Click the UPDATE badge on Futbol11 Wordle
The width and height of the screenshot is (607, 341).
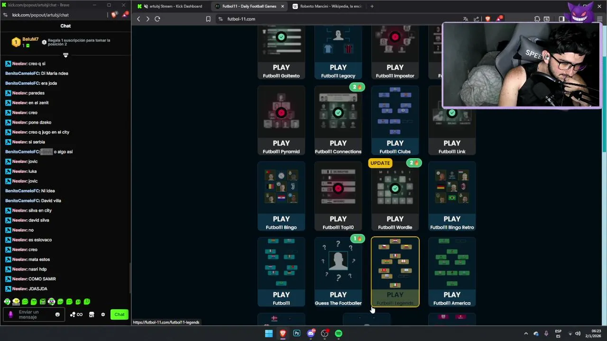point(380,163)
